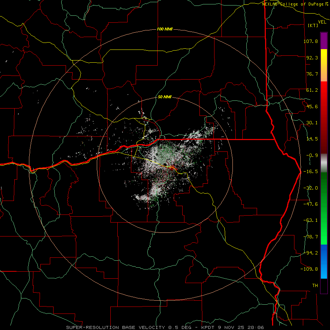Click the NEXLAB-College of DuPage watermark text
This screenshot has height=330, width=330.
(295, 4)
